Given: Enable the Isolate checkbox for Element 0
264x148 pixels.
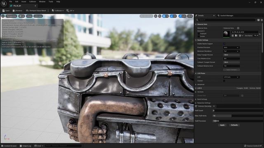Looking at the screenshot, I should click(x=199, y=36).
